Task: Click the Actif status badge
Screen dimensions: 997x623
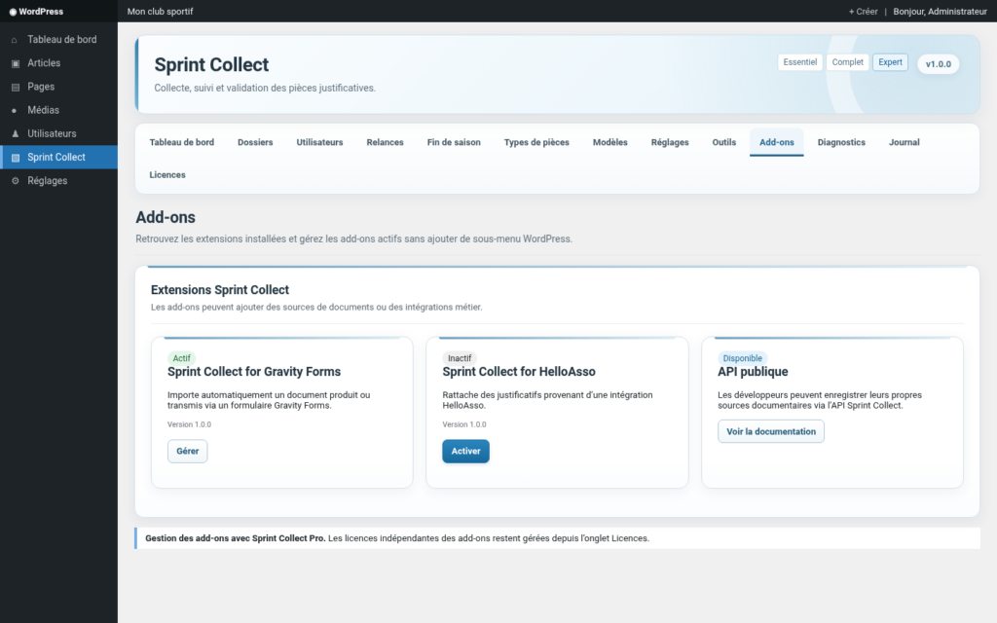Action: click(x=181, y=358)
